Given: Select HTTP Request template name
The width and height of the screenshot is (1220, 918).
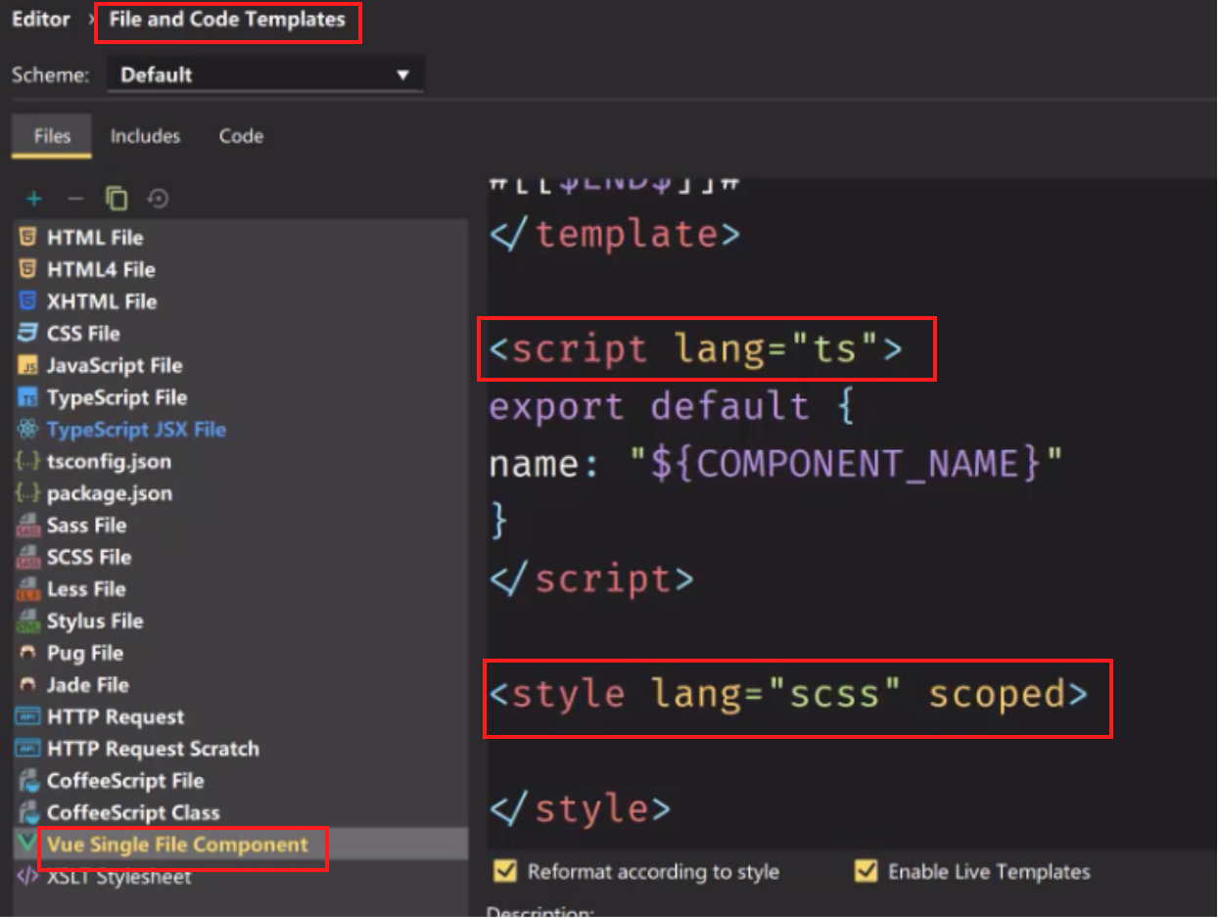Looking at the screenshot, I should click(116, 717).
